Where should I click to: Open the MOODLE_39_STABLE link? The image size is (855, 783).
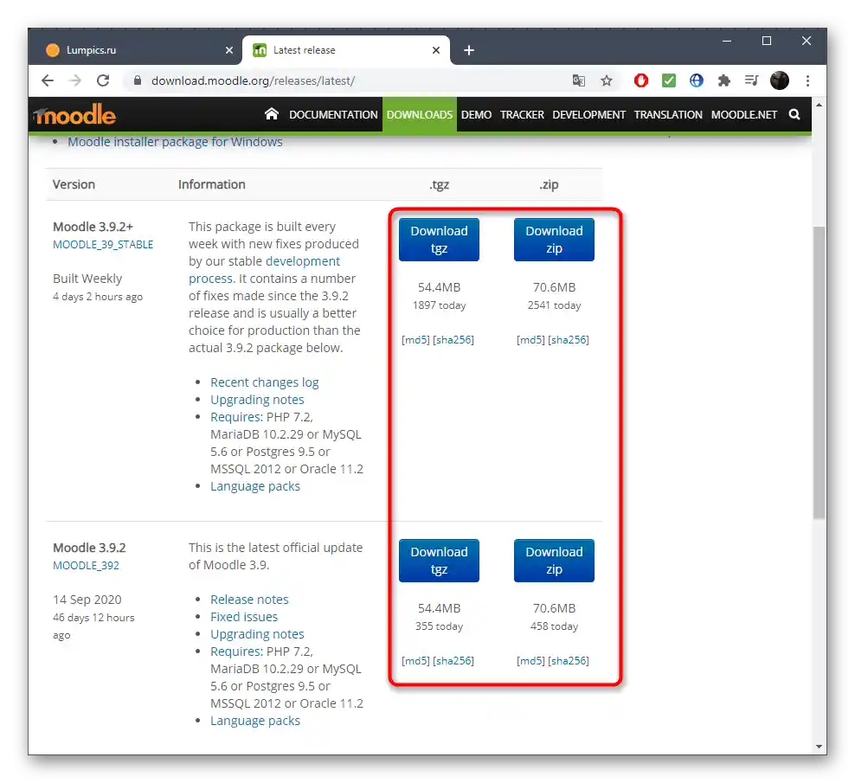coord(103,245)
